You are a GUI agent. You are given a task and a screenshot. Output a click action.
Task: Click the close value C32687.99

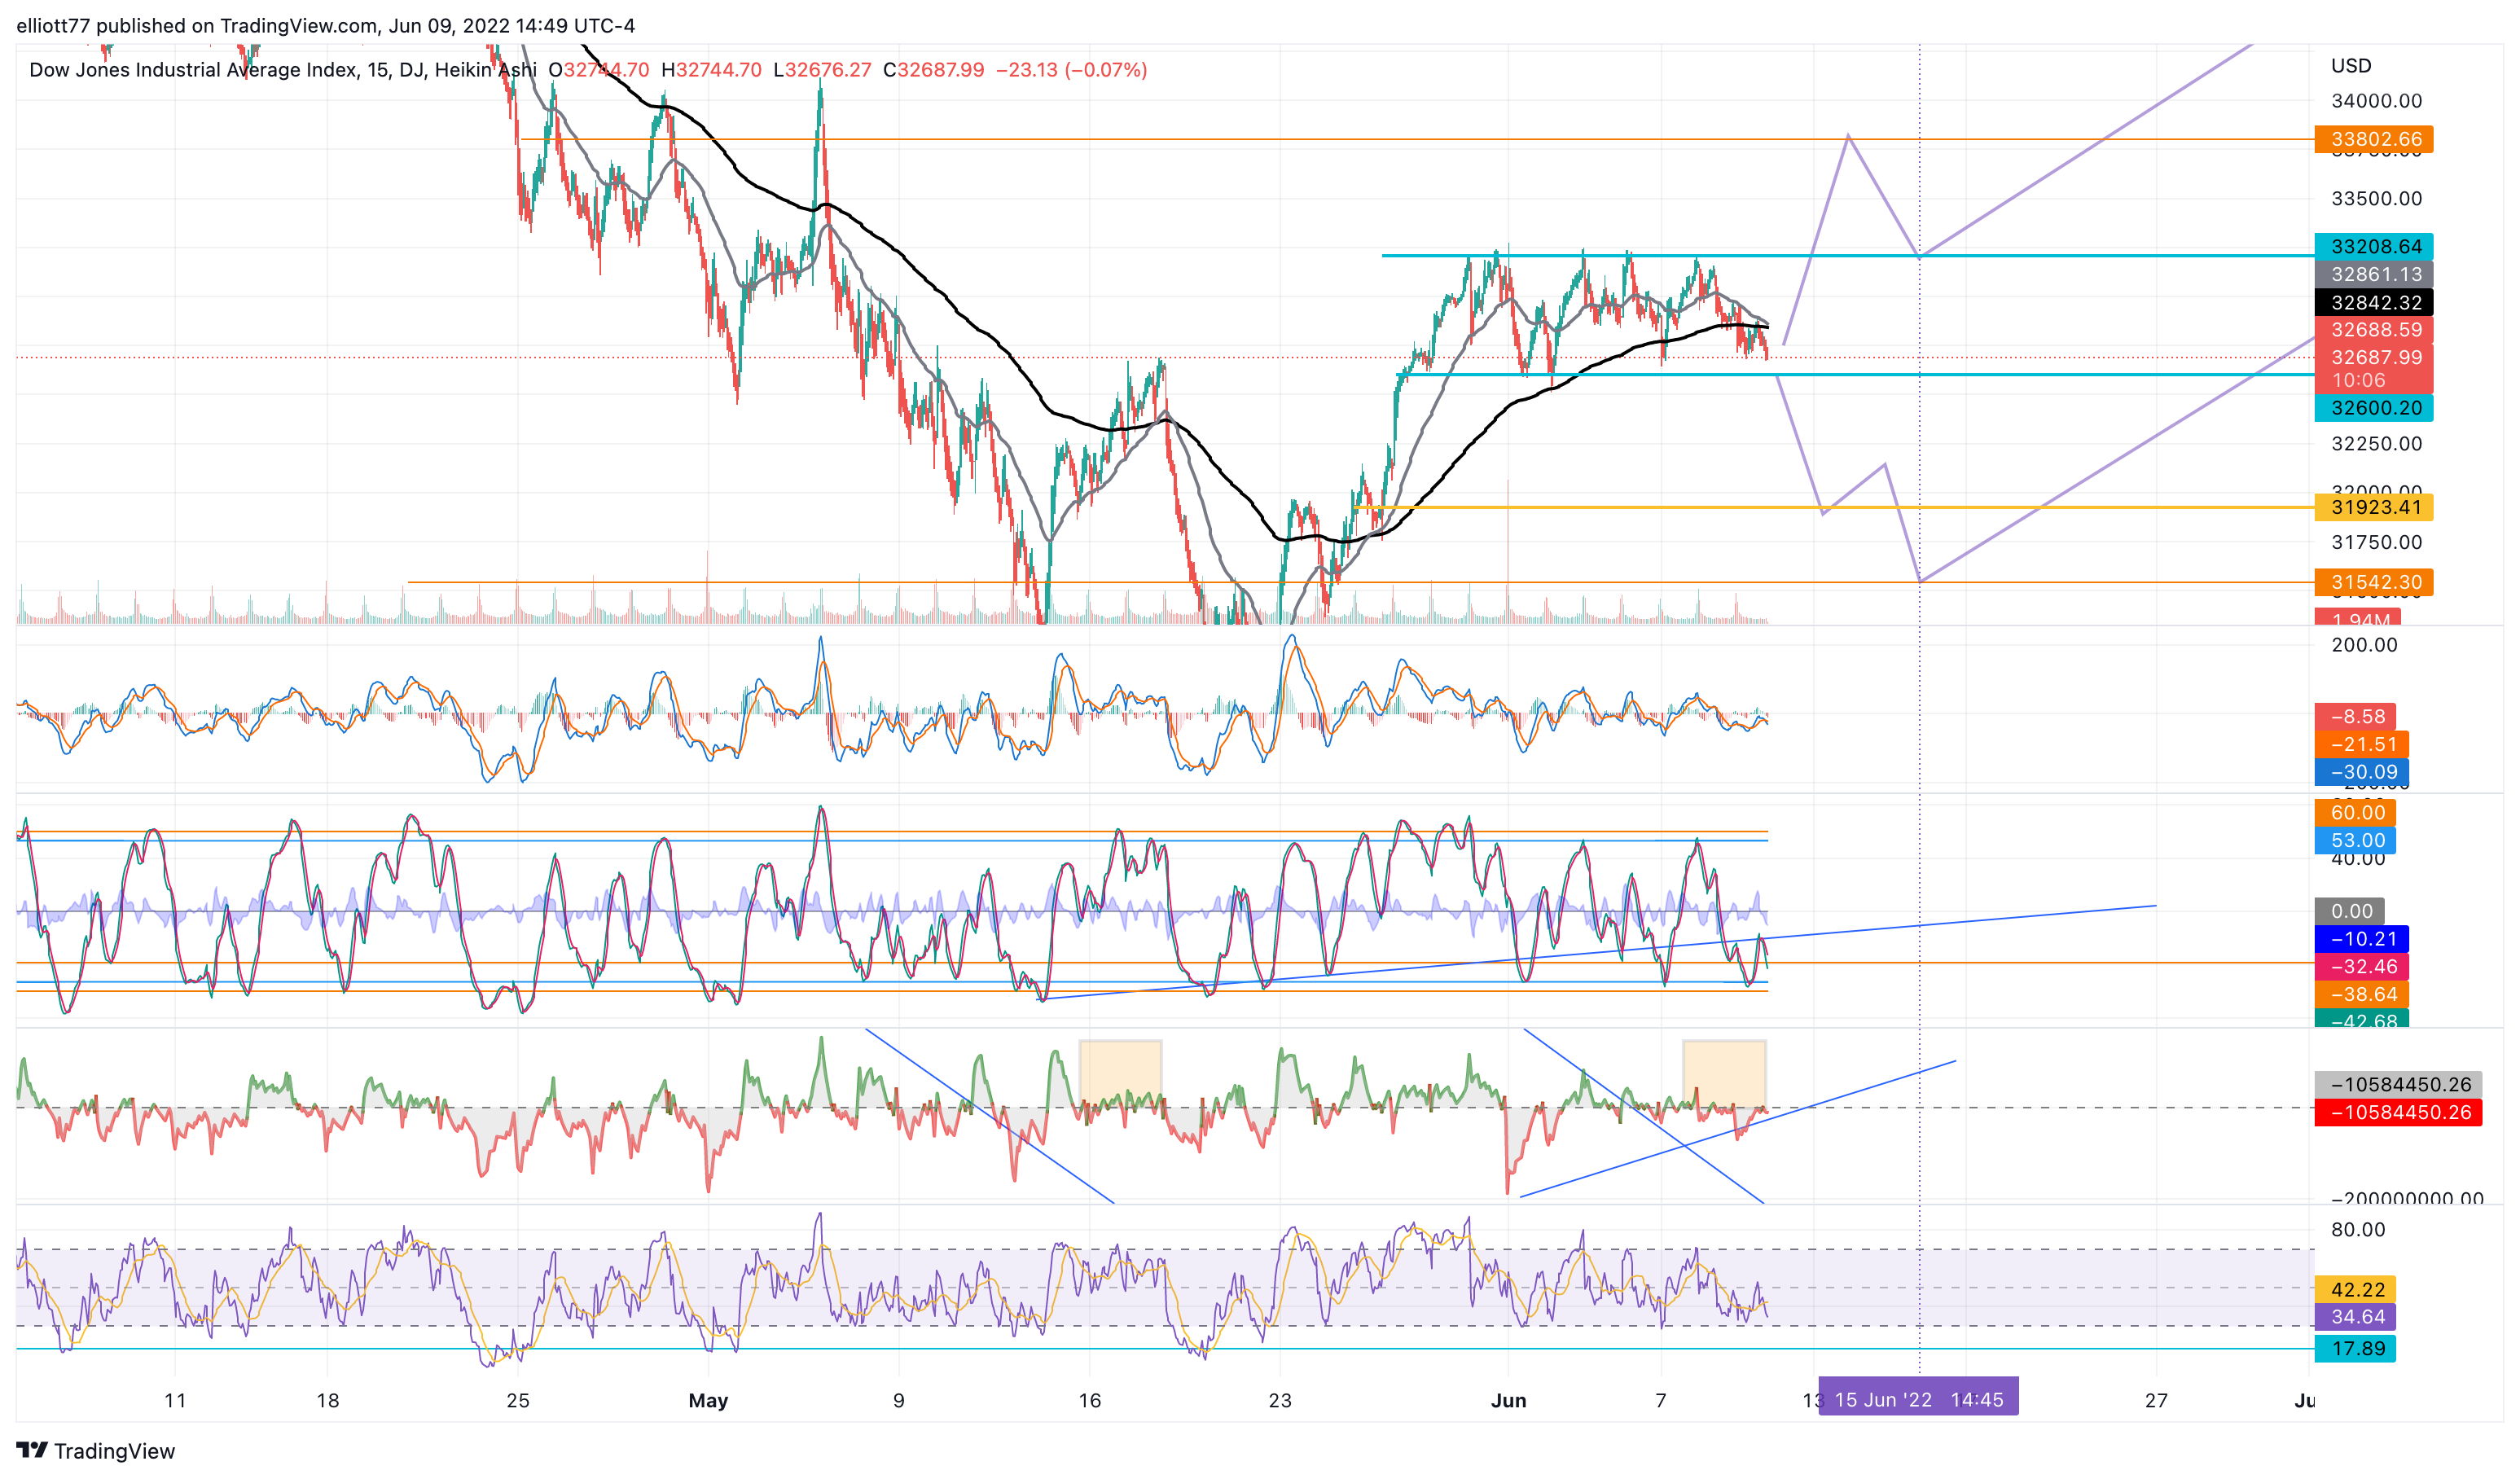[x=933, y=70]
